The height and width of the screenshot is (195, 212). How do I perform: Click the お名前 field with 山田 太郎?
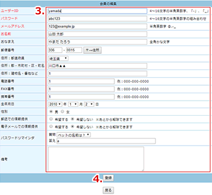click(x=97, y=34)
